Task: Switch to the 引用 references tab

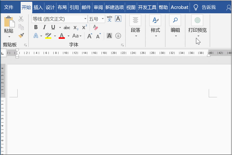Action: (74, 7)
